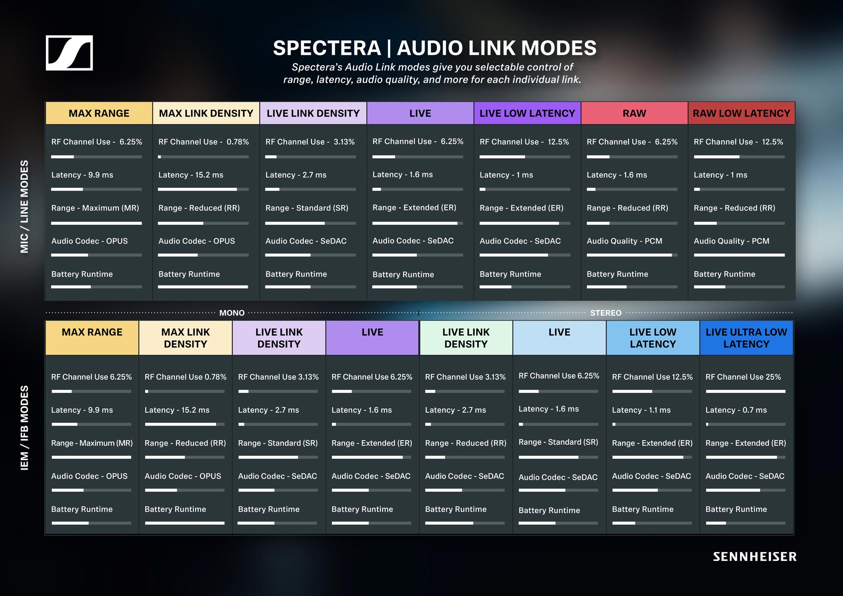This screenshot has width=843, height=596.
Task: Click the Latency 0.7 ms bar
Action: 745,425
